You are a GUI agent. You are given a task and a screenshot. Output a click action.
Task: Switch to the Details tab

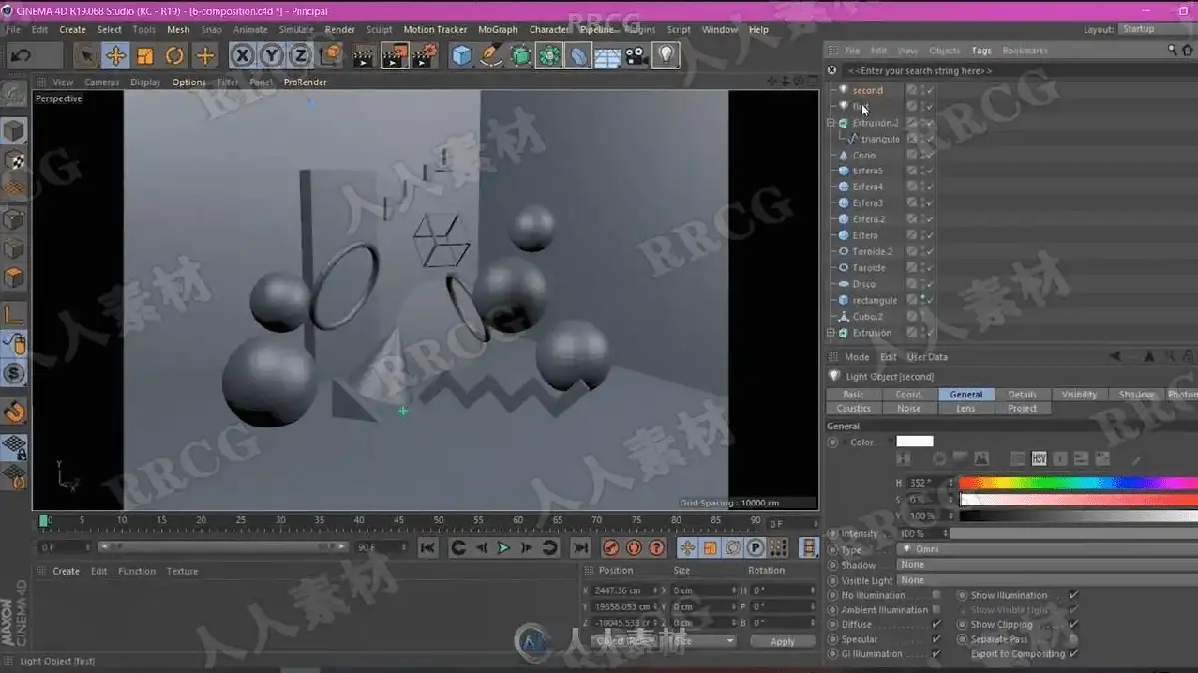1023,395
